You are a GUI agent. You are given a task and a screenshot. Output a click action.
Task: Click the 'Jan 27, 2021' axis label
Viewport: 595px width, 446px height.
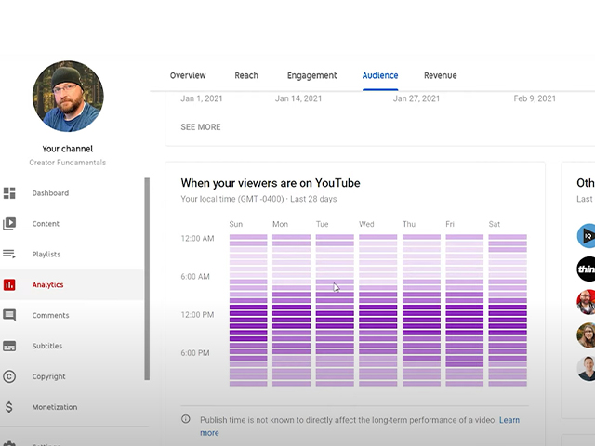click(416, 98)
